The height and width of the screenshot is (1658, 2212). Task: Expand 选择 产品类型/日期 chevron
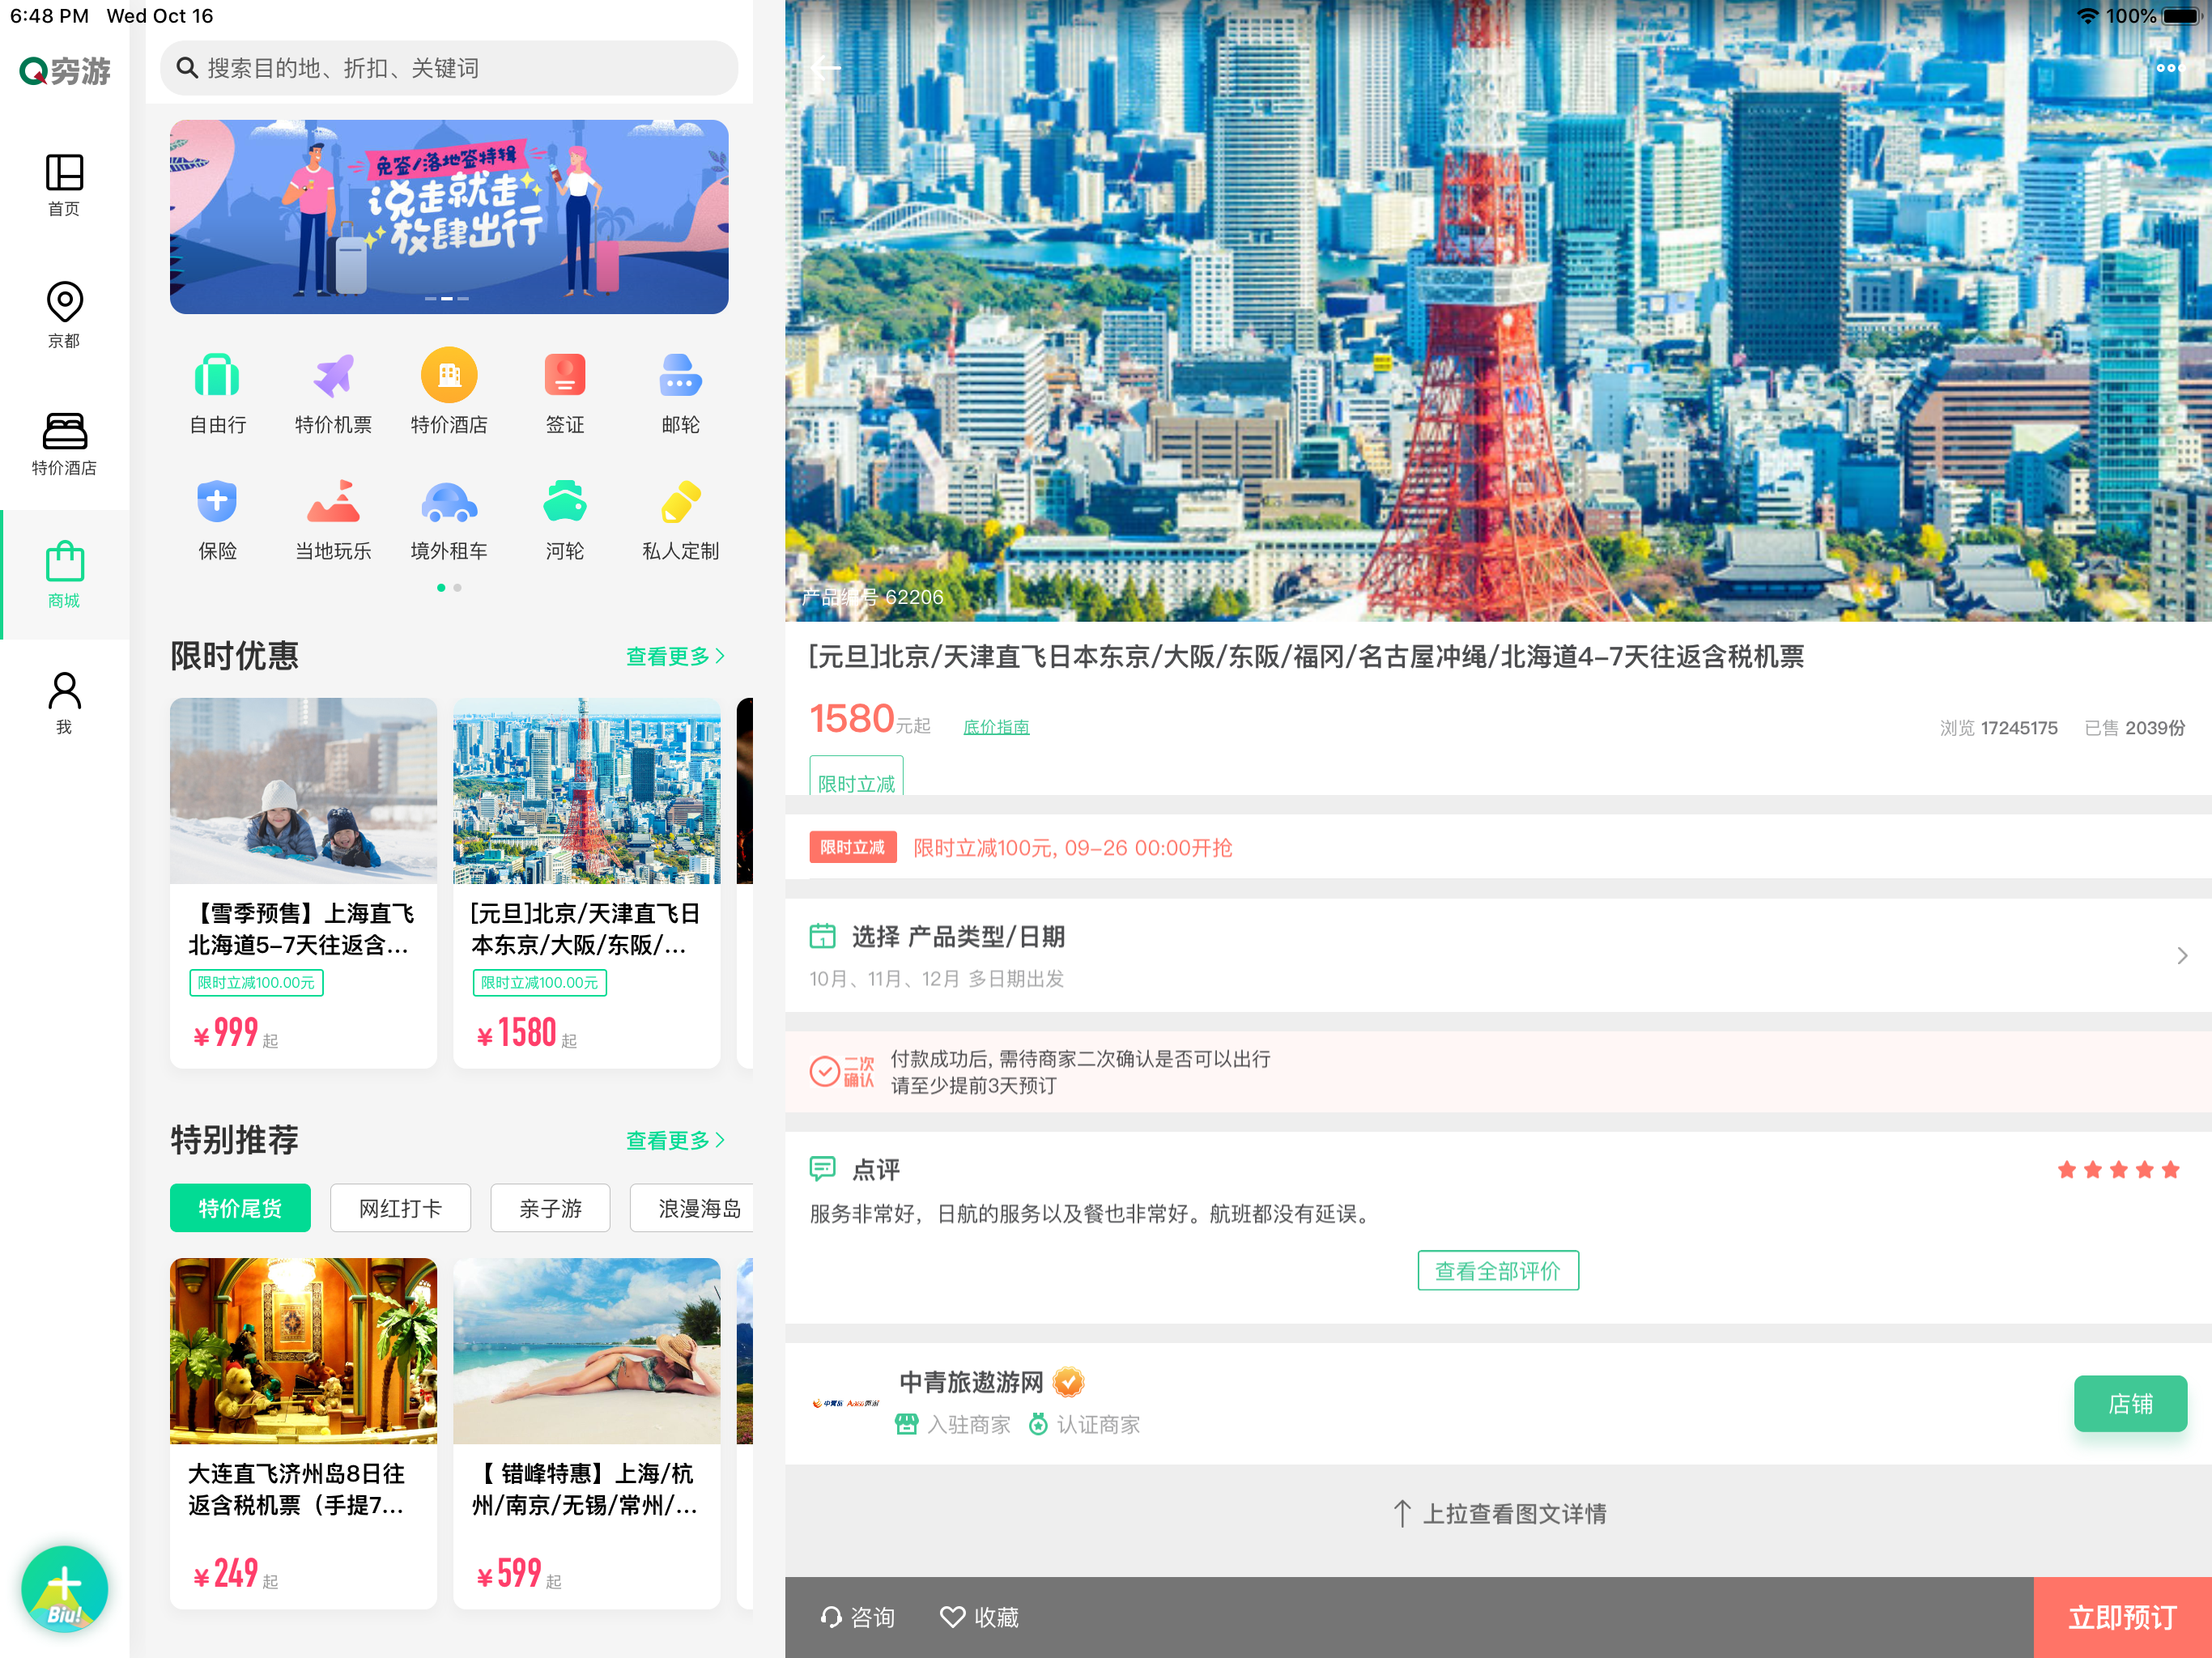point(2182,956)
